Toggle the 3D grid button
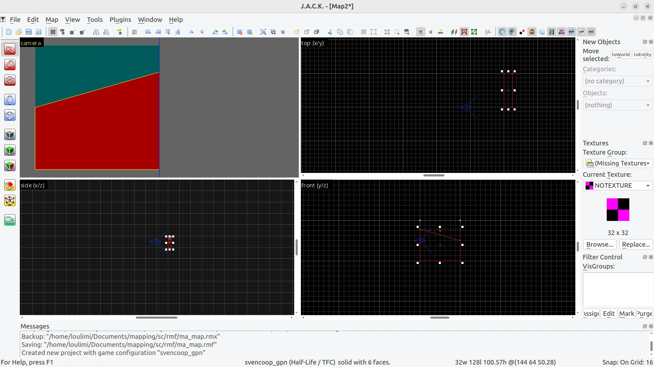The image size is (654, 367). click(x=62, y=32)
